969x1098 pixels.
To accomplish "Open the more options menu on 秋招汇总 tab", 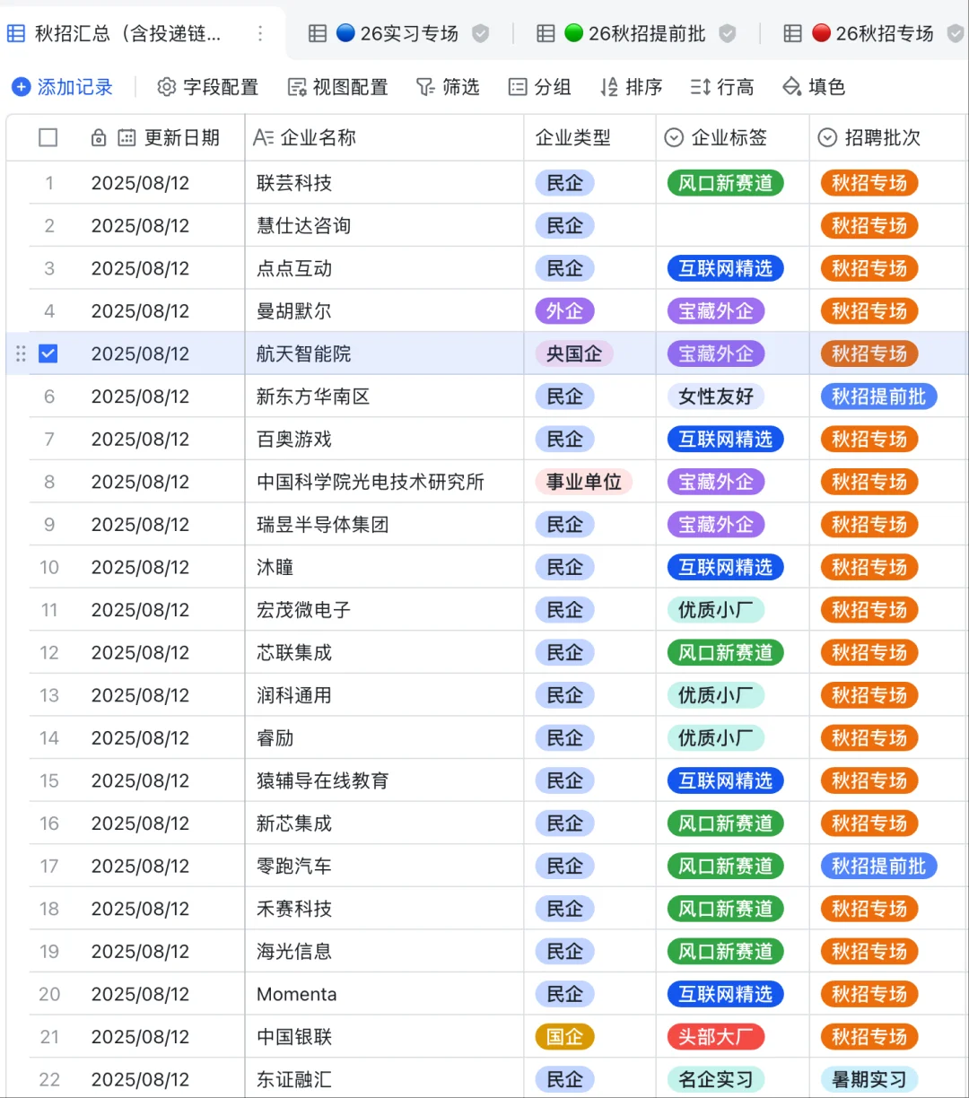I will pyautogui.click(x=260, y=34).
